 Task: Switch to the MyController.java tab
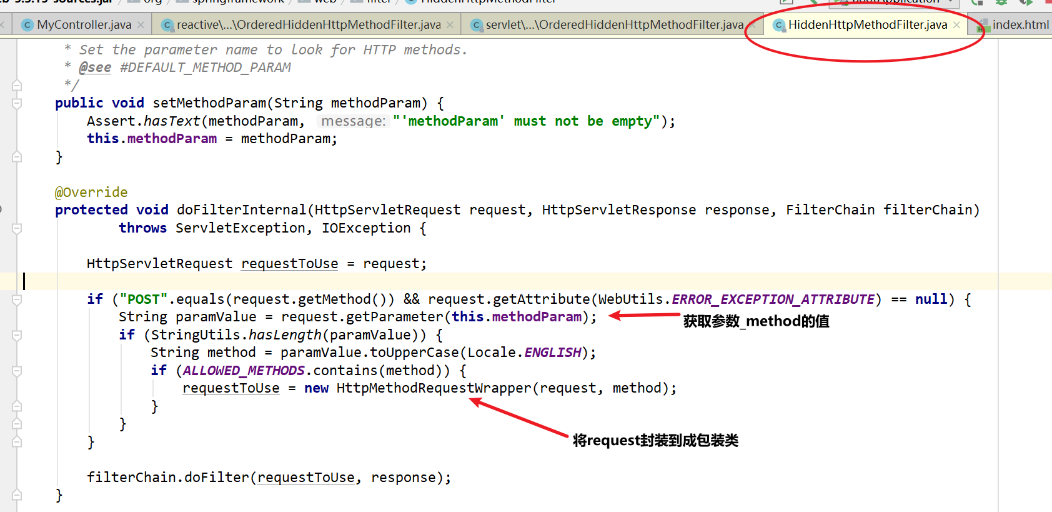[84, 25]
